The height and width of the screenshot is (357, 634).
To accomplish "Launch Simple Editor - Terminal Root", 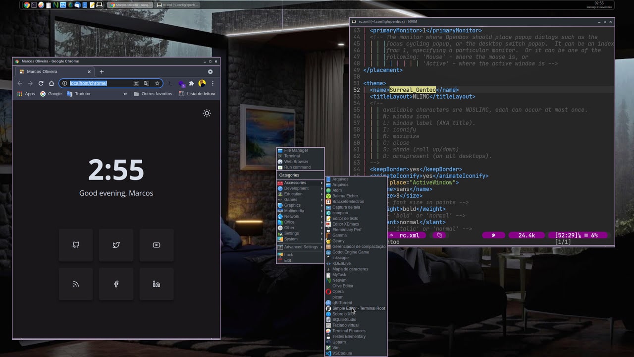I will pos(356,308).
